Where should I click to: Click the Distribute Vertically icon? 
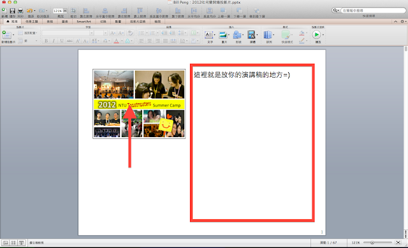click(210, 10)
